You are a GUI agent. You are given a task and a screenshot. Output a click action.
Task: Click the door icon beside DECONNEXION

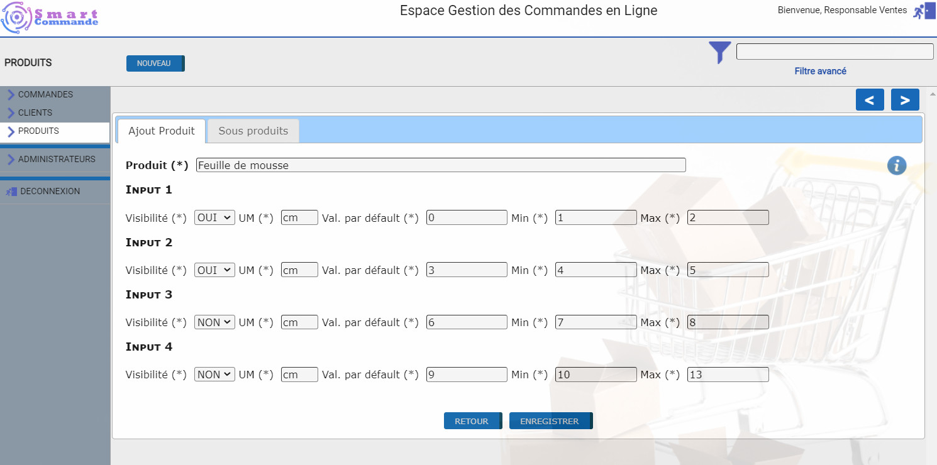(x=11, y=191)
